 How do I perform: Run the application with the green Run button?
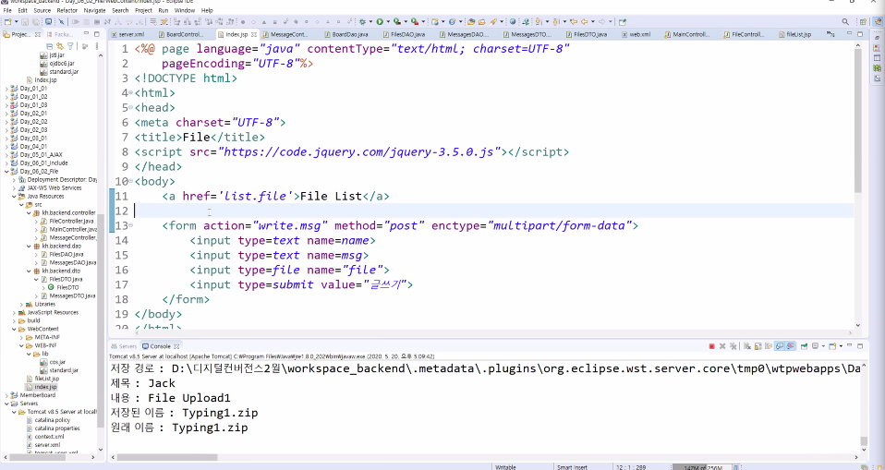click(380, 22)
